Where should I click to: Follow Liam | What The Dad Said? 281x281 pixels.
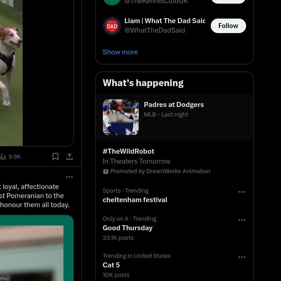[228, 26]
